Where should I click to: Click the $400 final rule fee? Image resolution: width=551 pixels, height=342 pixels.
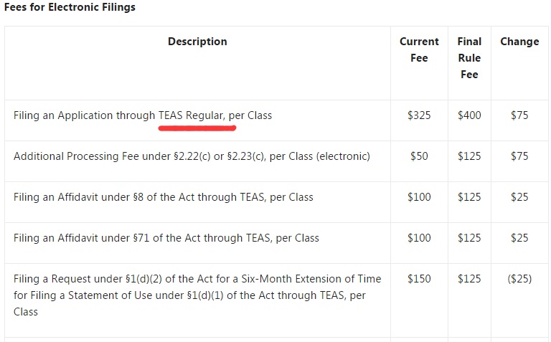[x=469, y=115]
